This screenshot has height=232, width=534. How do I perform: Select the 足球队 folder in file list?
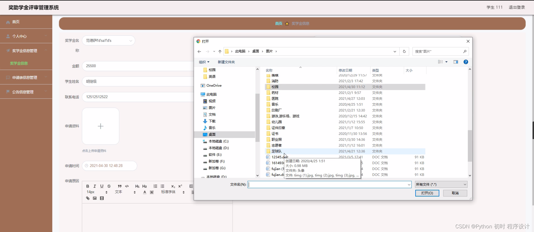pos(345,151)
